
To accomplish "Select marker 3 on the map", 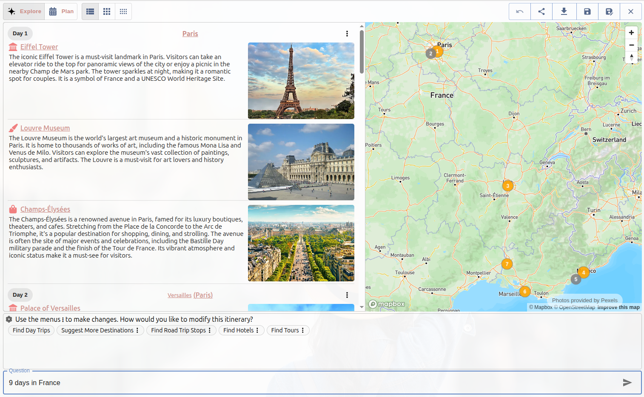I will pos(507,186).
